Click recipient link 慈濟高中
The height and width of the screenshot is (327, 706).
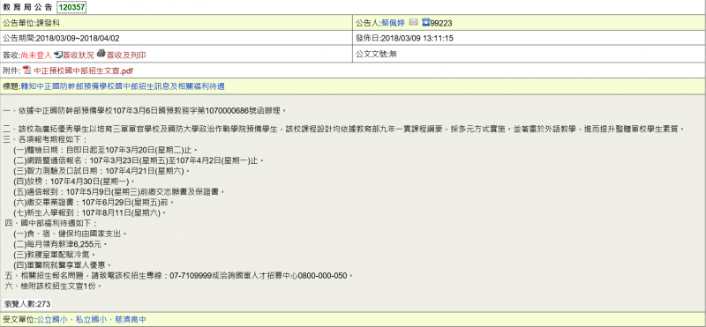[x=131, y=320]
